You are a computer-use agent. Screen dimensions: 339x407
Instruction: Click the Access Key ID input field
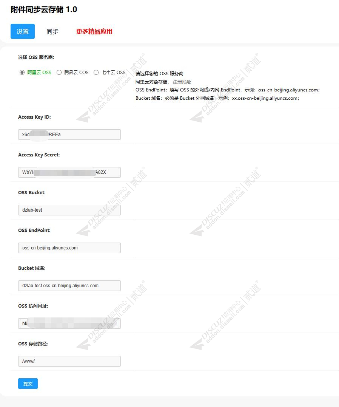(x=69, y=135)
